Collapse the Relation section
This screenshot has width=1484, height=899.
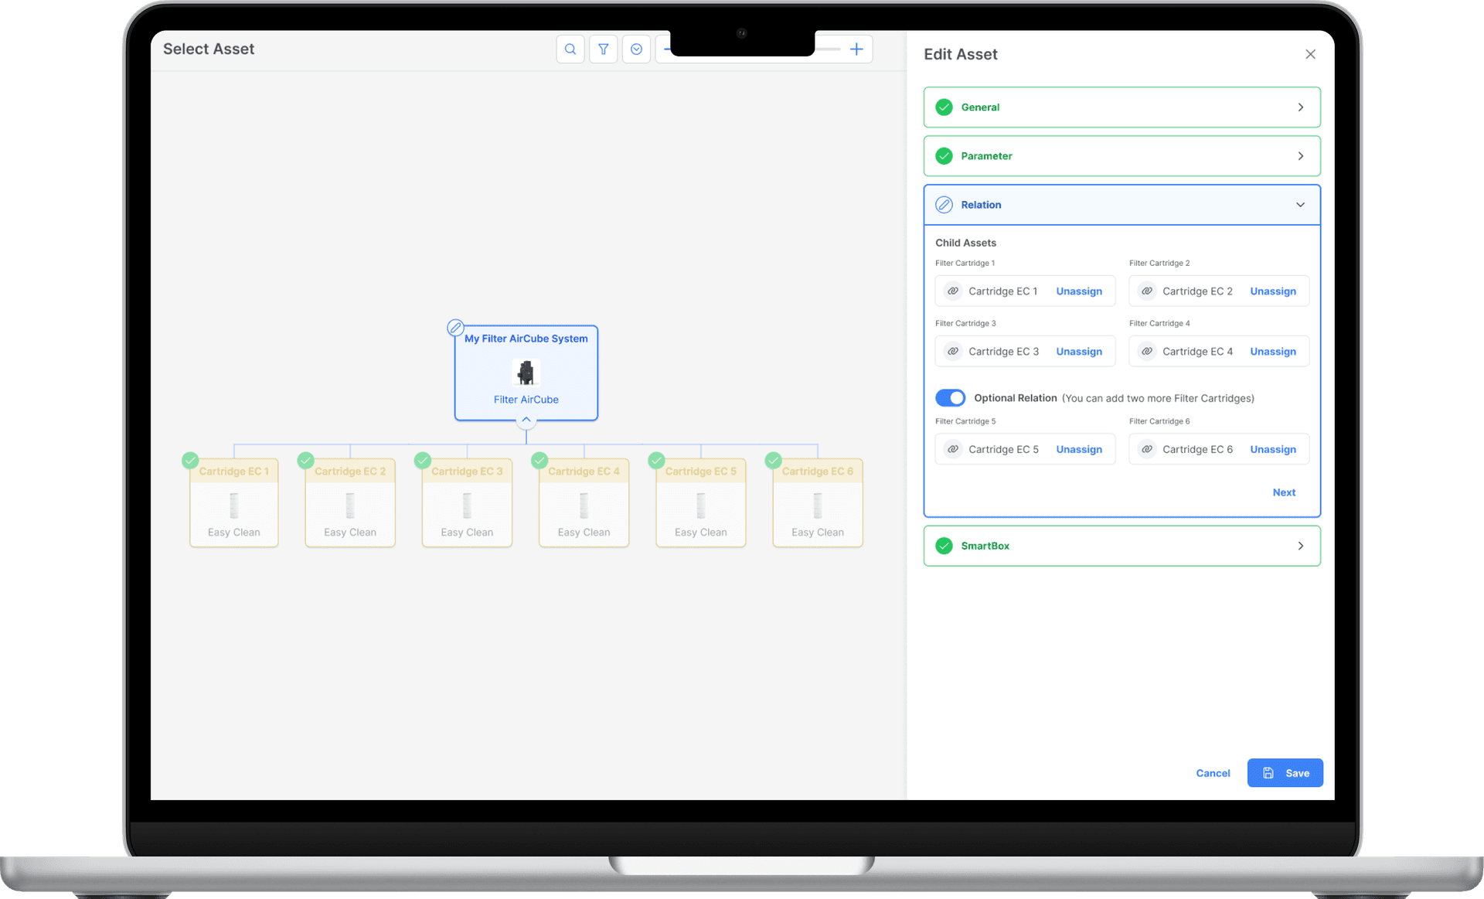point(1300,204)
